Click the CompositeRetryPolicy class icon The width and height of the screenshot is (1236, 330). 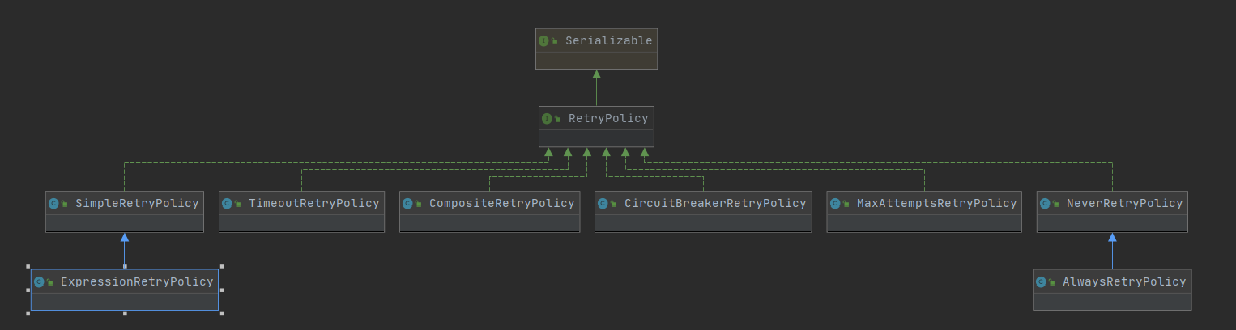pos(407,204)
